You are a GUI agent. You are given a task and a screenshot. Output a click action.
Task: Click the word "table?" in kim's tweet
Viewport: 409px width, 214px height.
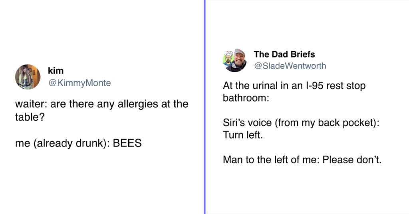[30, 117]
